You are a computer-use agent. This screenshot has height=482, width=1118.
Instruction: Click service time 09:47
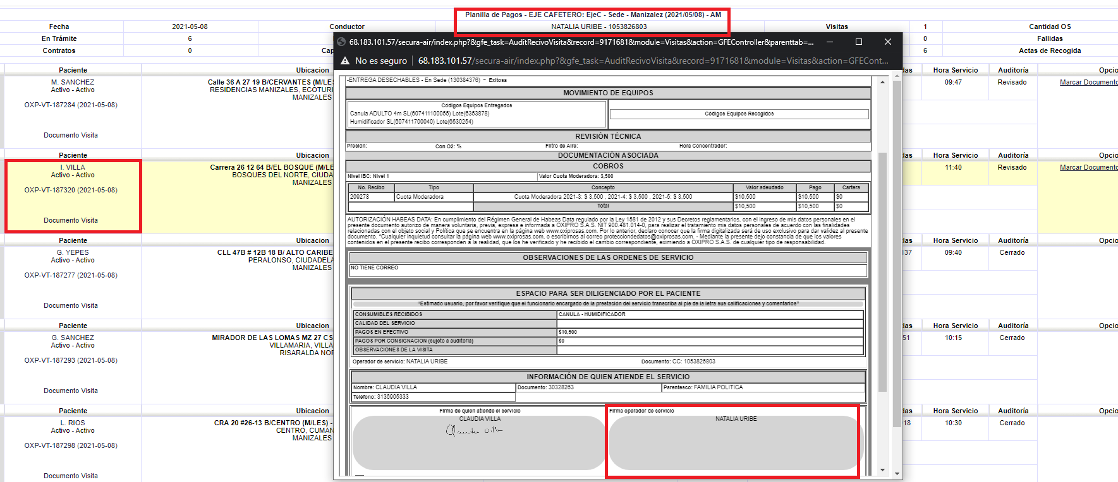953,82
